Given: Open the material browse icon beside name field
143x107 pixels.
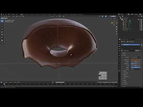Looking at the screenshot, I should click(x=122, y=51).
